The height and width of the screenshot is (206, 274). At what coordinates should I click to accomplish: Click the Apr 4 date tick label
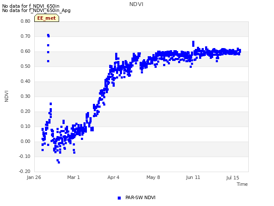[x=113, y=177]
